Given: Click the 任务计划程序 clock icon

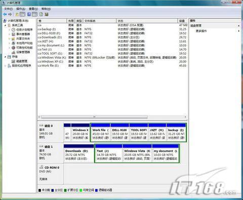Looking at the screenshot, I should (x=13, y=30).
